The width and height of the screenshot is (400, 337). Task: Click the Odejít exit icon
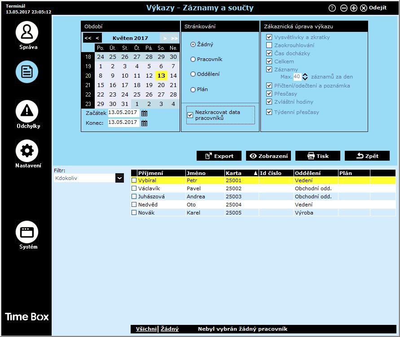point(364,8)
